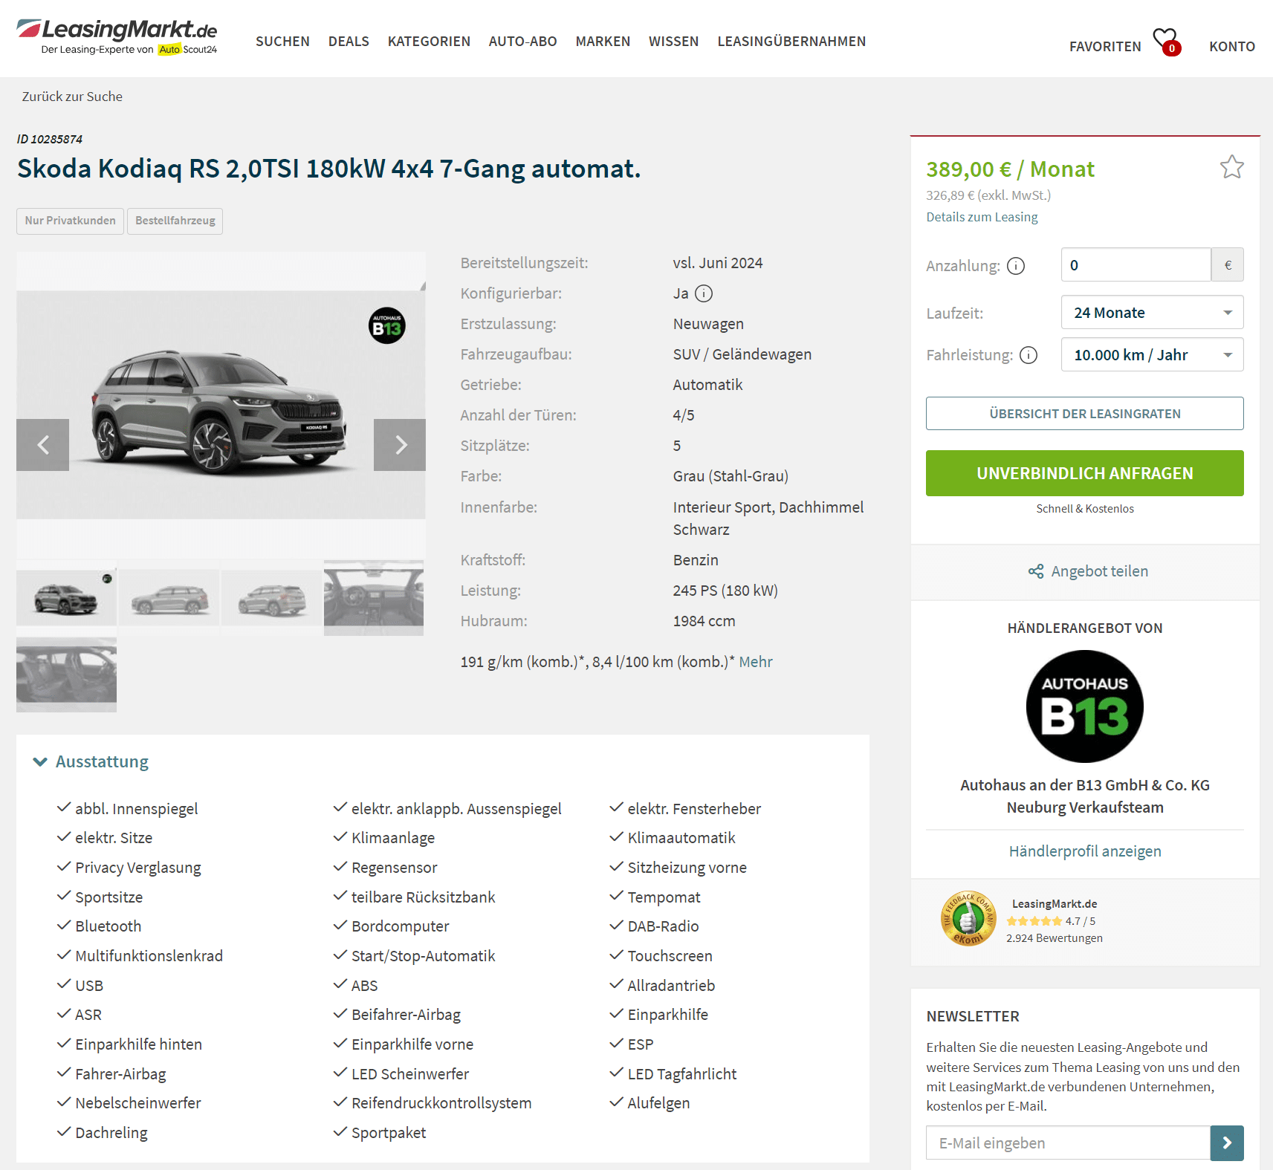This screenshot has height=1170, width=1273.
Task: Open Anzahlung info tooltip icon
Action: (1016, 266)
